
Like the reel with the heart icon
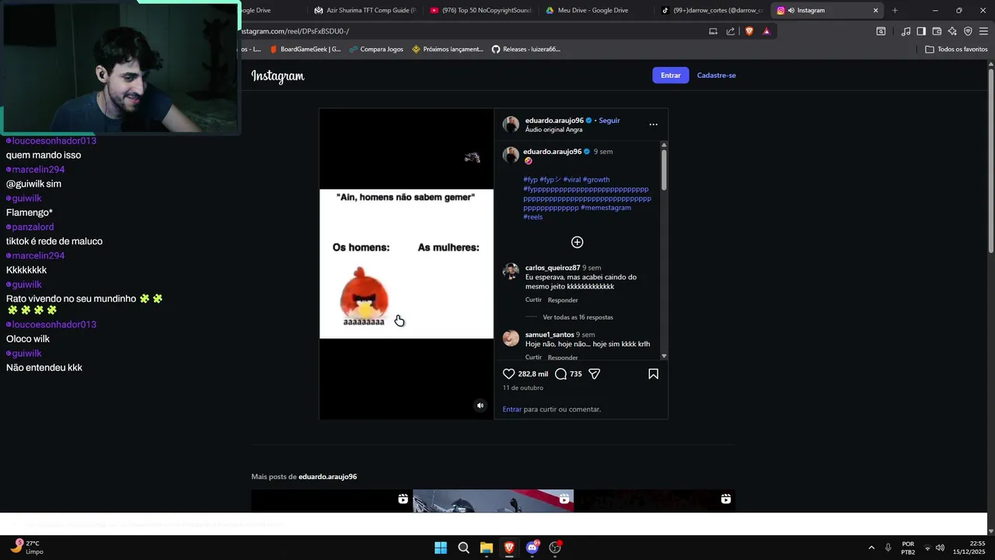pos(509,374)
